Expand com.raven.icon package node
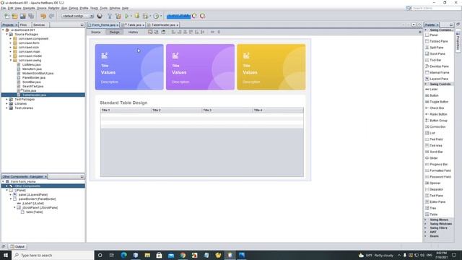462x260 pixels. click(x=11, y=47)
